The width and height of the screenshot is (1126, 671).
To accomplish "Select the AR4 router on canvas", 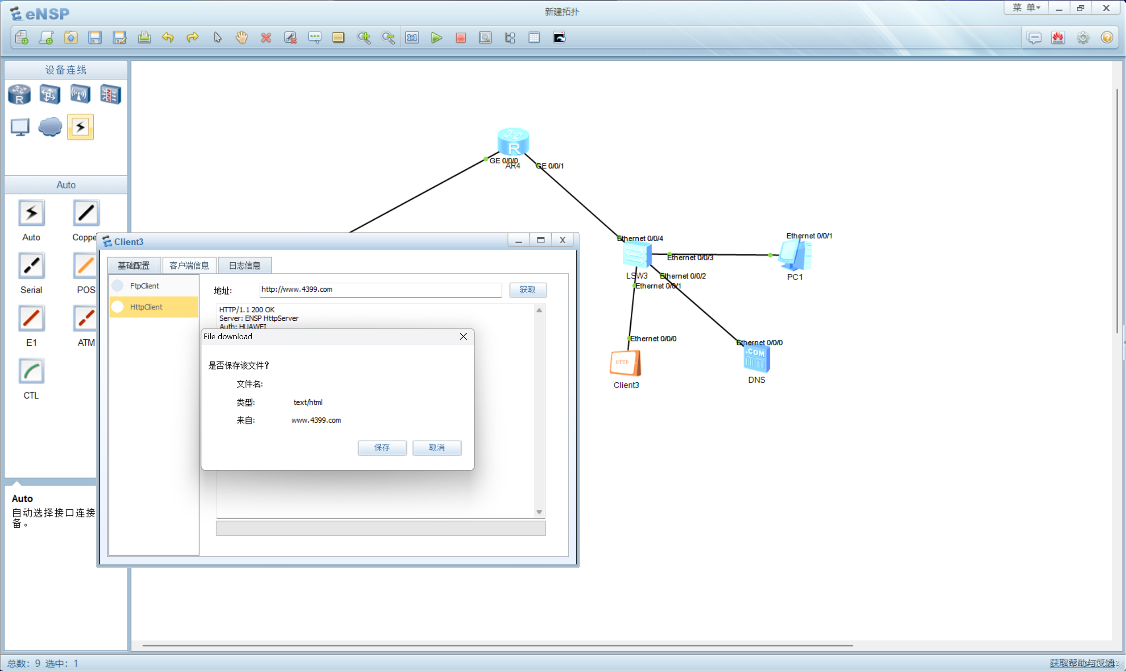I will [513, 142].
